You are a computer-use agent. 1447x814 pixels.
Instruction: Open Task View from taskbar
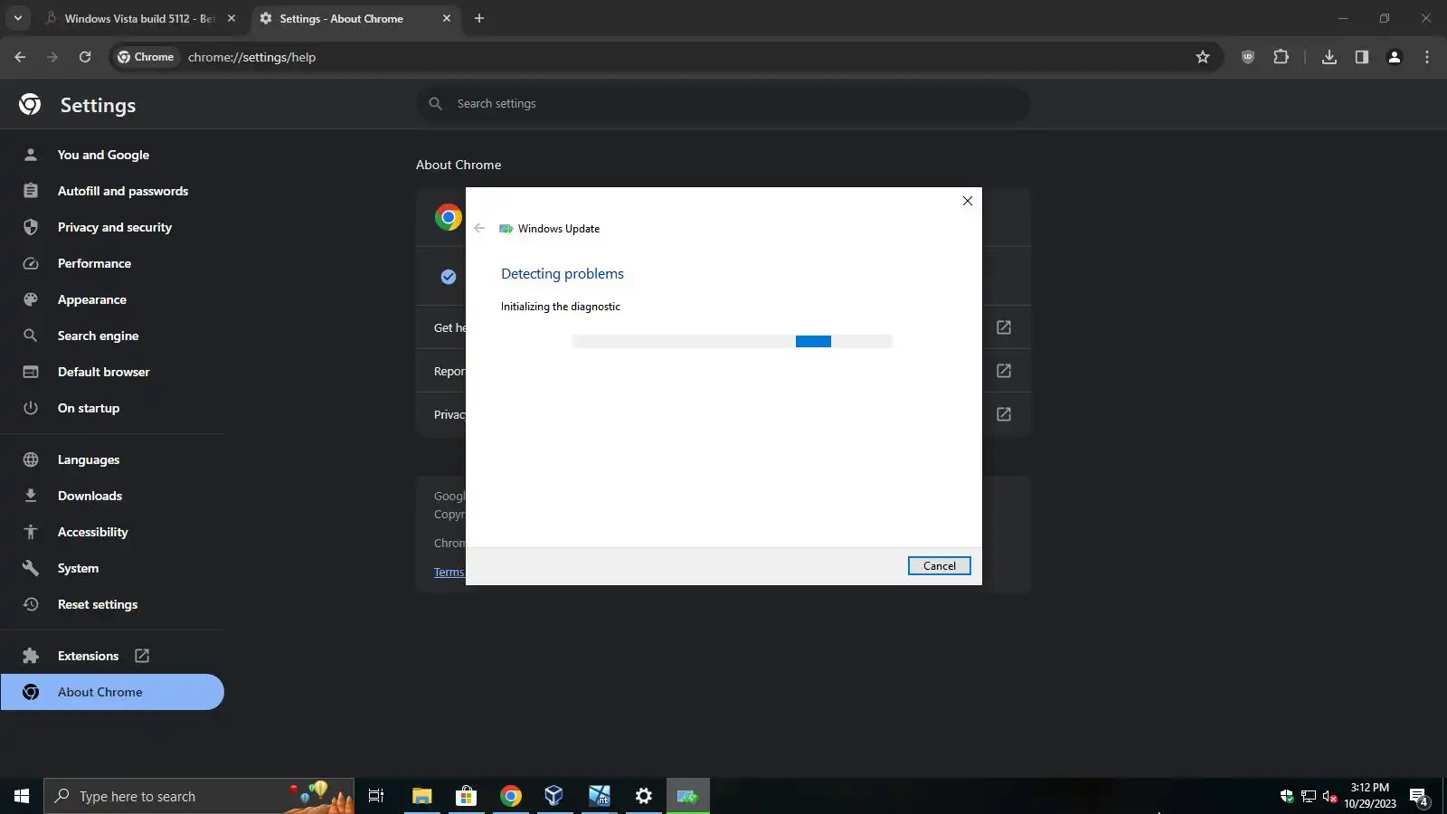(376, 796)
